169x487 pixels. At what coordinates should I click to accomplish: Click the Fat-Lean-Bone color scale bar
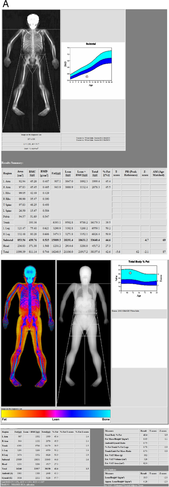pos(56,414)
